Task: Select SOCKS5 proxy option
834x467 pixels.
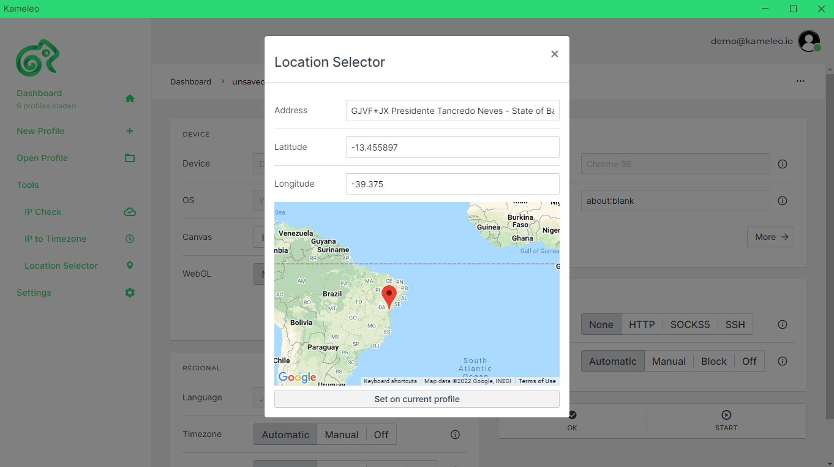Action: (x=690, y=324)
